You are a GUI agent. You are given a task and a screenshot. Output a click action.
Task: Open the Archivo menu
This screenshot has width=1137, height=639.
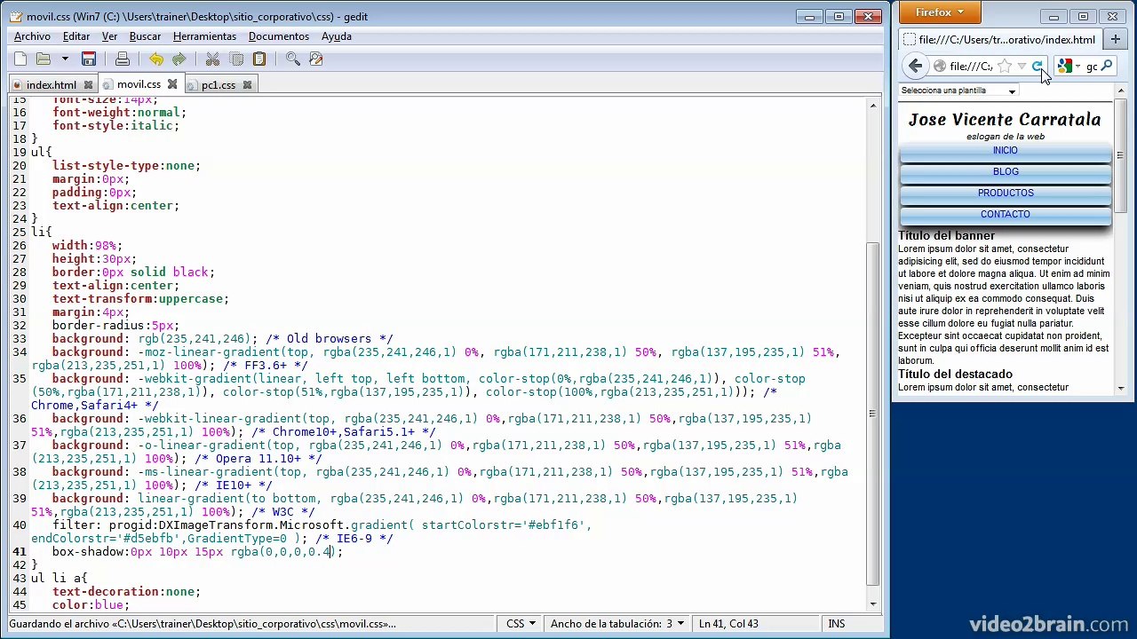pyautogui.click(x=32, y=36)
